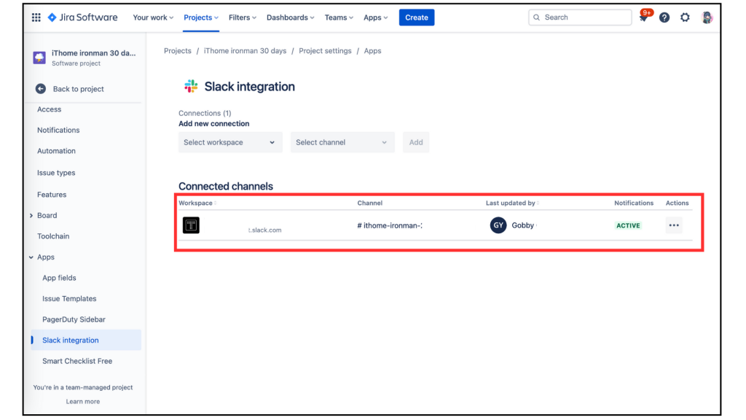
Task: Open the Your work menu
Action: tap(153, 17)
